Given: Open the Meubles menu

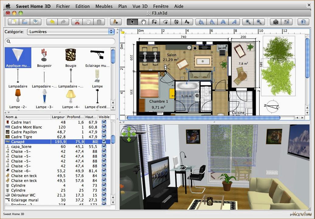Looking at the screenshot, I should 104,6.
